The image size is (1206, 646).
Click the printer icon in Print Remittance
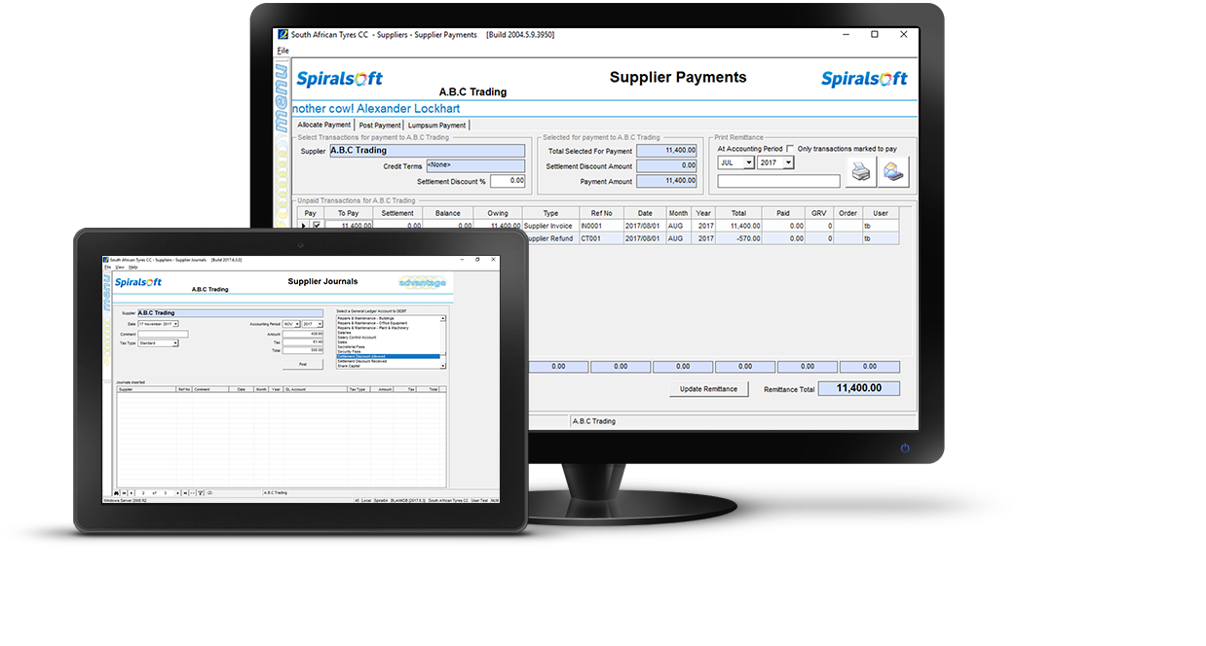tap(861, 172)
